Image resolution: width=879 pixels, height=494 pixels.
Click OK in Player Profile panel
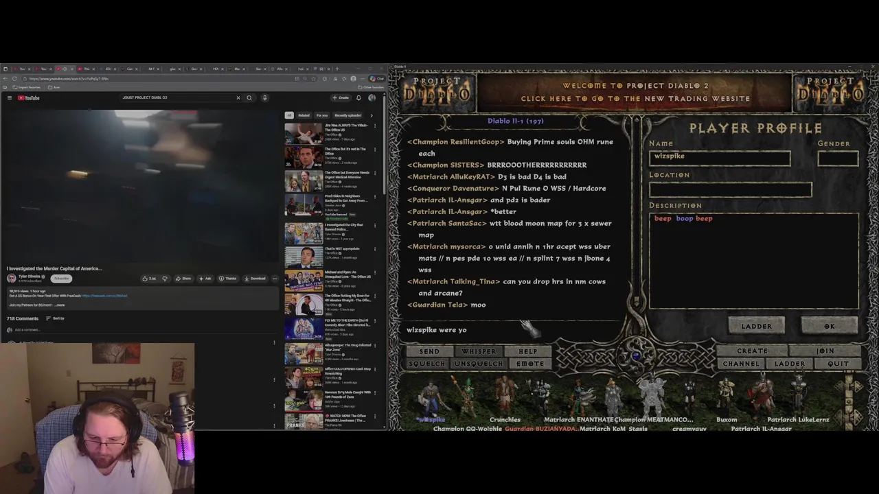tap(830, 326)
